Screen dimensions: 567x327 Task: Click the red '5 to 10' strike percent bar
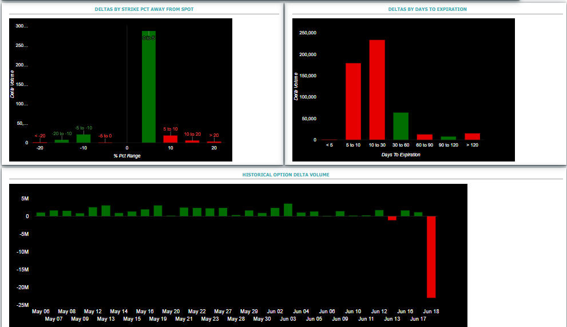[x=171, y=139]
